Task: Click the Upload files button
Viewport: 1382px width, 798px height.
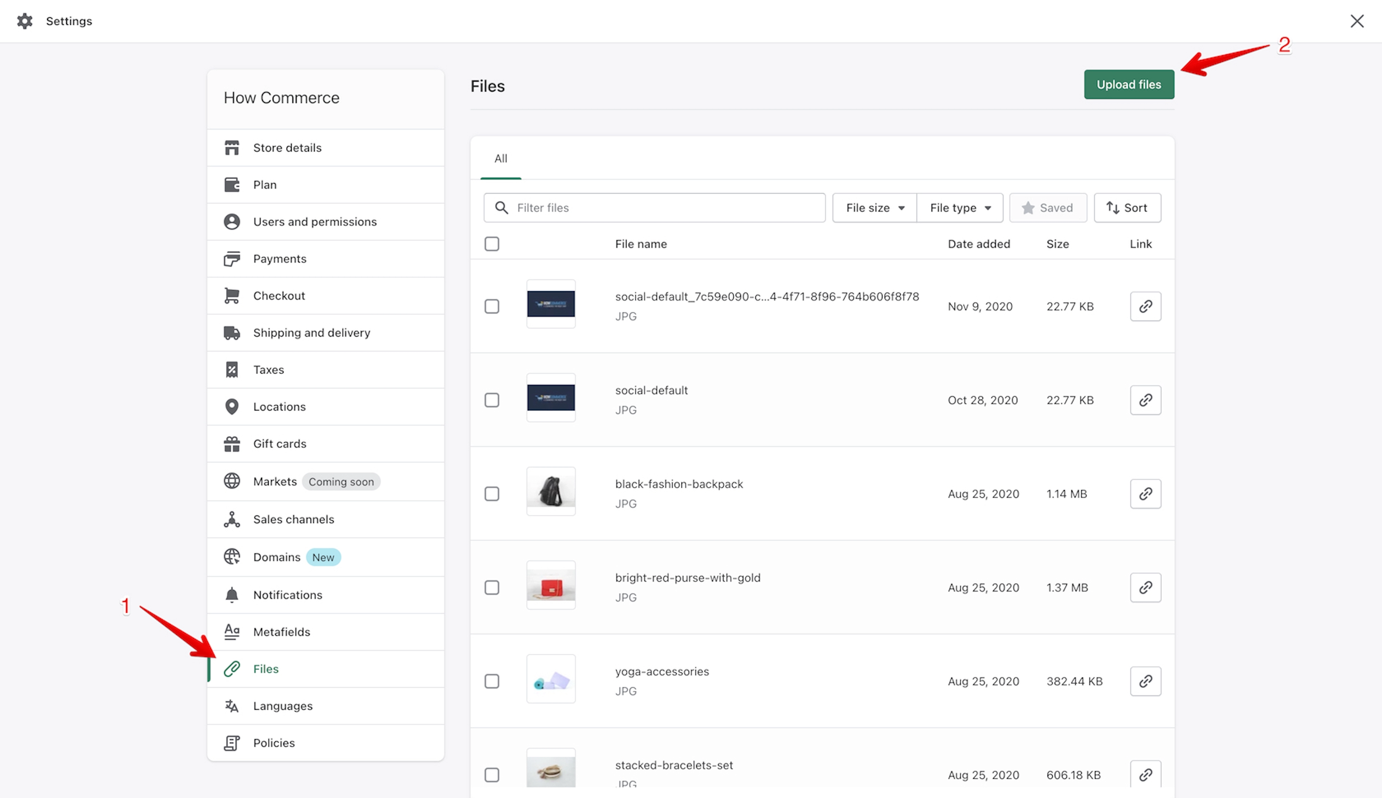Action: coord(1129,84)
